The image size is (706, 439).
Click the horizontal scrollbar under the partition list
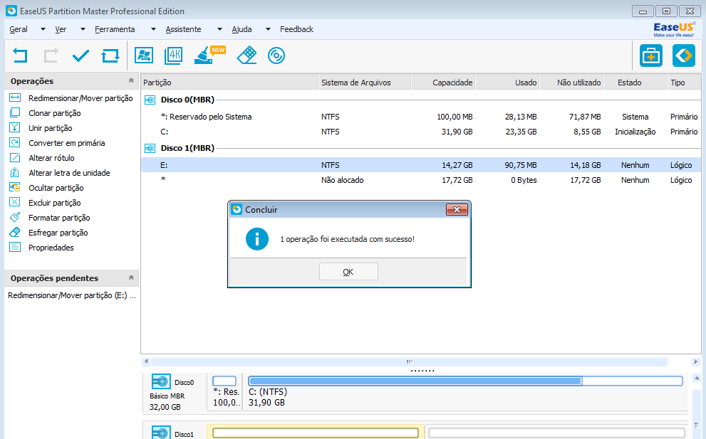pyautogui.click(x=410, y=361)
